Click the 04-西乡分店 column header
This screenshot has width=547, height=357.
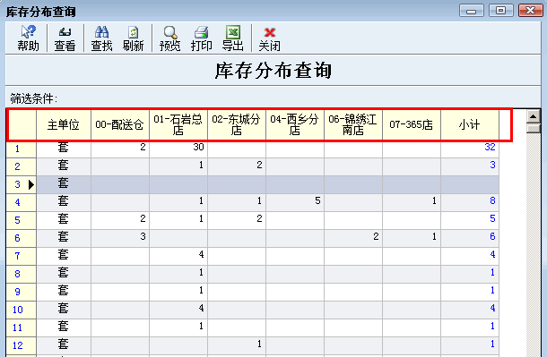point(295,124)
